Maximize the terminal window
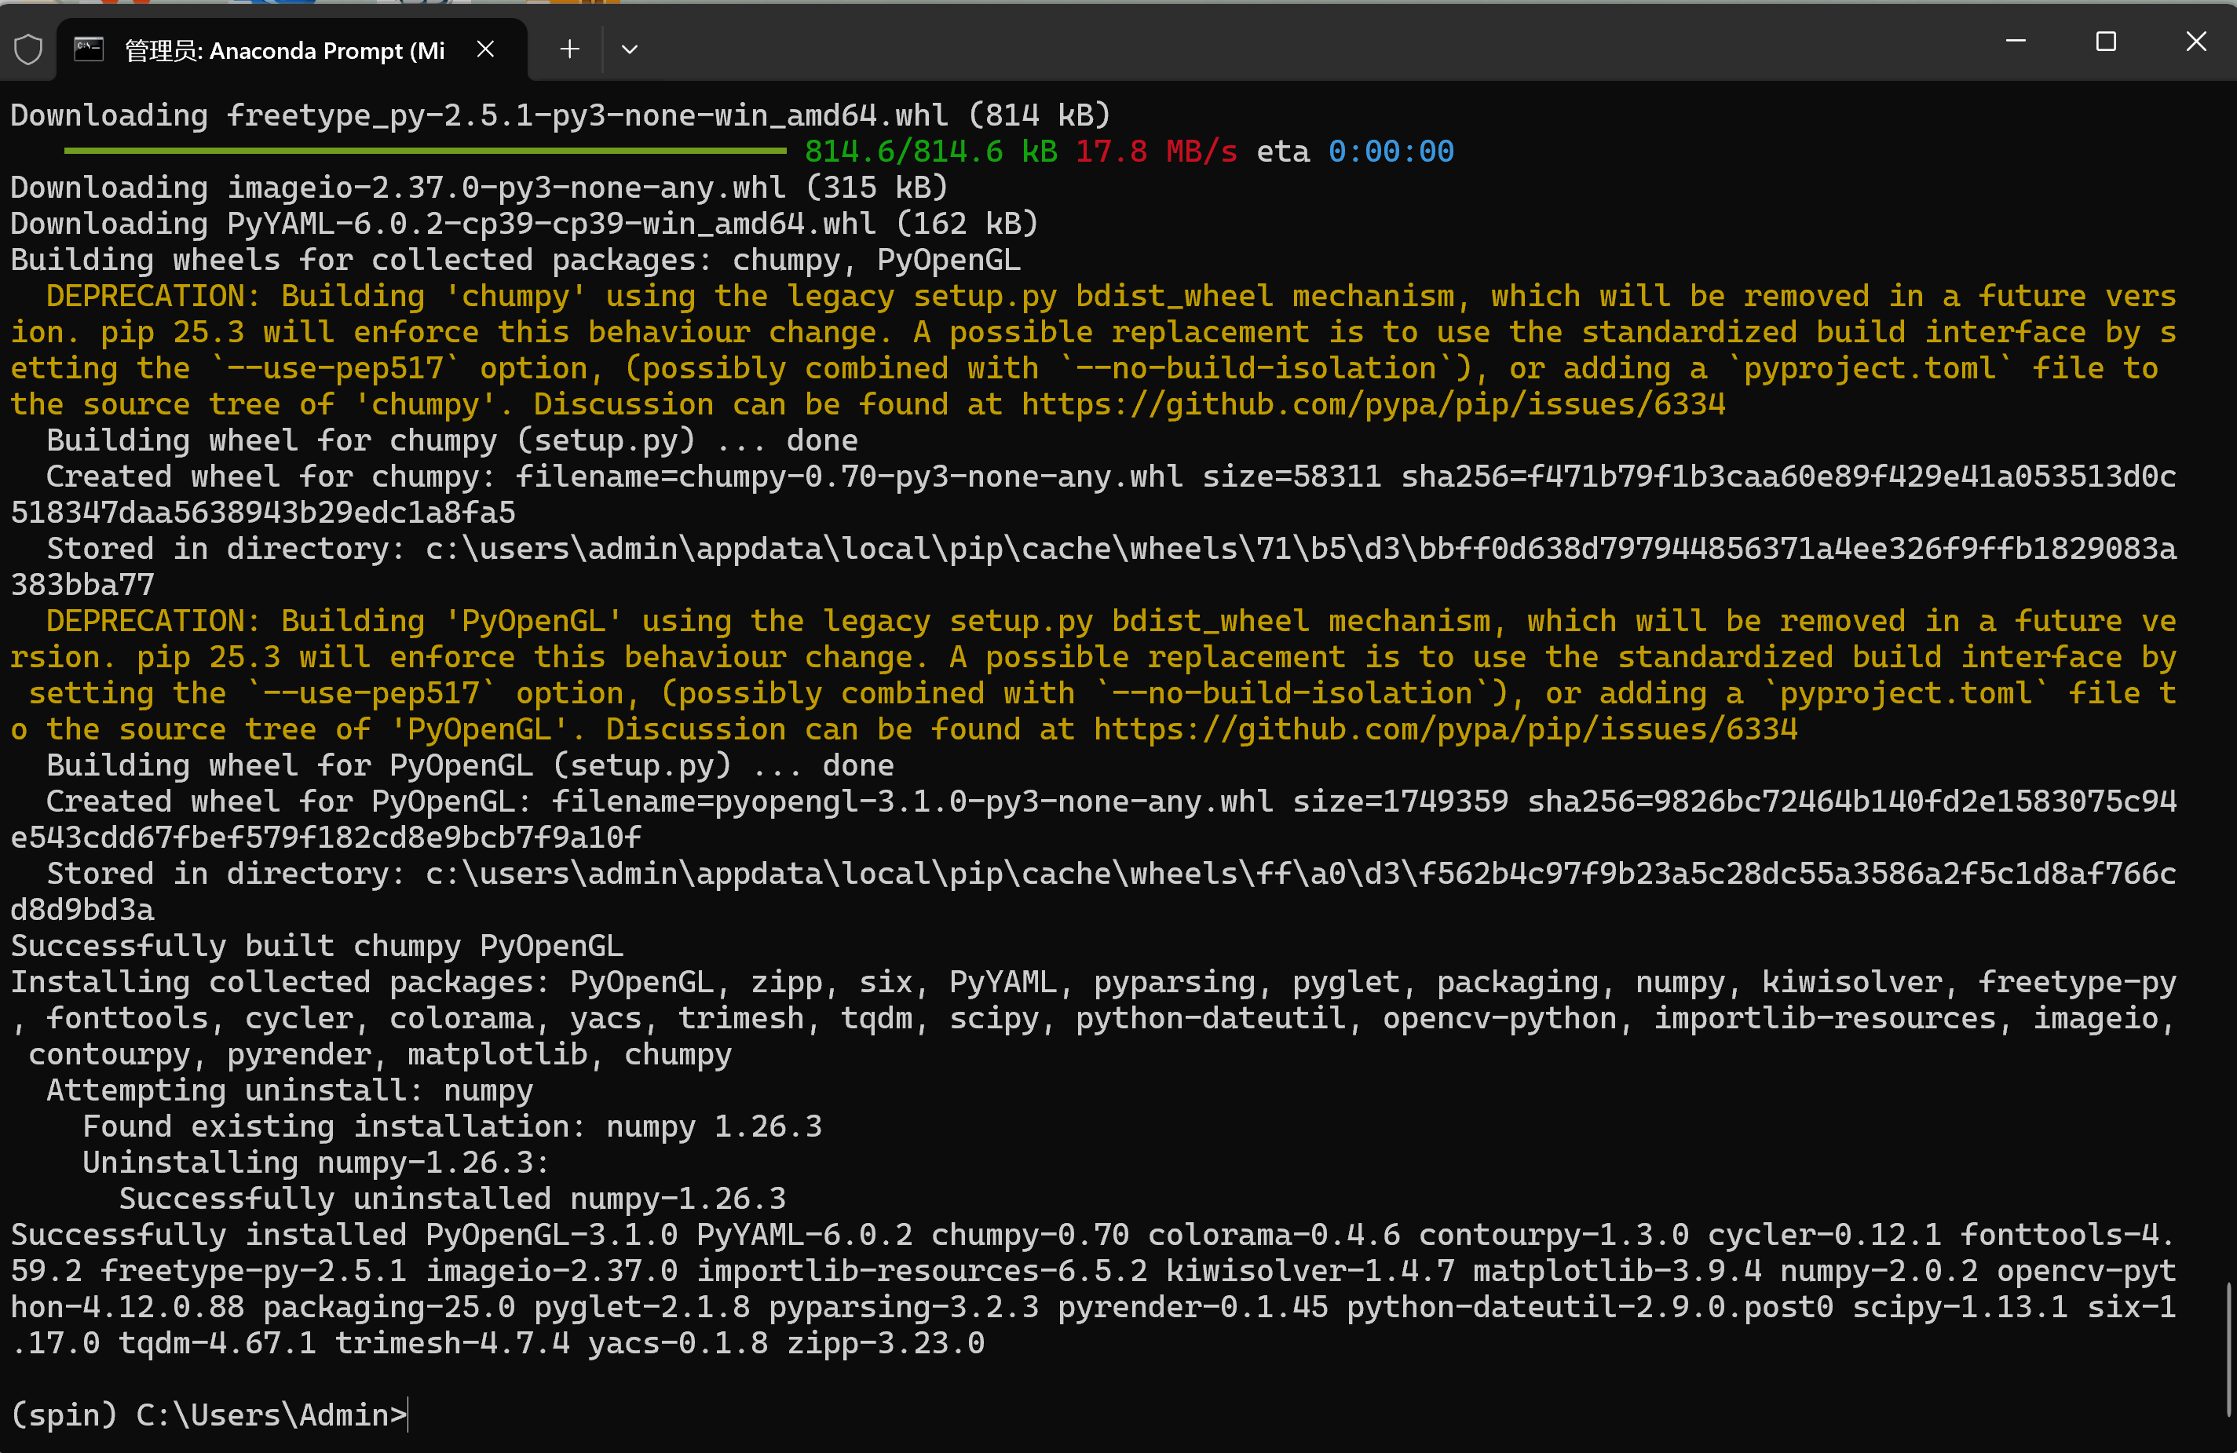The image size is (2237, 1453). click(x=2105, y=42)
